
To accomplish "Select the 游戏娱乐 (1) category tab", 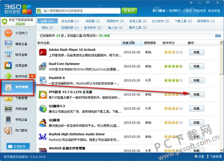I will 206,21.
